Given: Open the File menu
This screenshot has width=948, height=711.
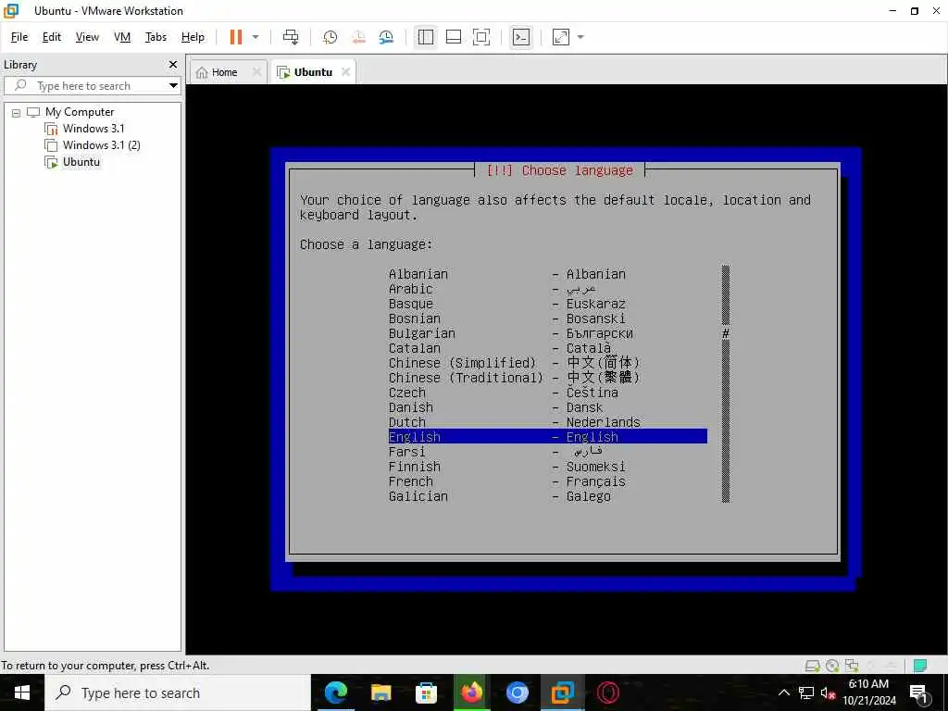Looking at the screenshot, I should 19,37.
